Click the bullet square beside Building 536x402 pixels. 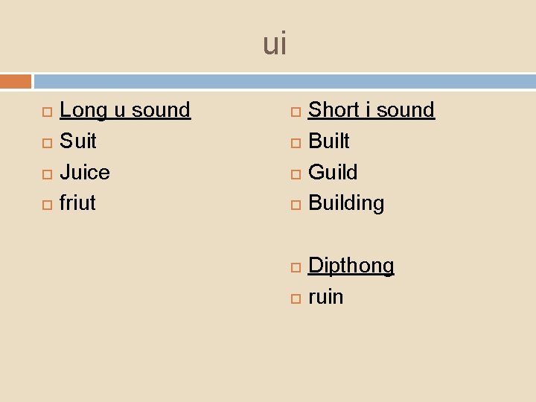coord(295,204)
